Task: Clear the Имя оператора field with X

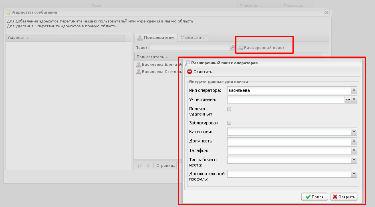Action: tap(354, 91)
